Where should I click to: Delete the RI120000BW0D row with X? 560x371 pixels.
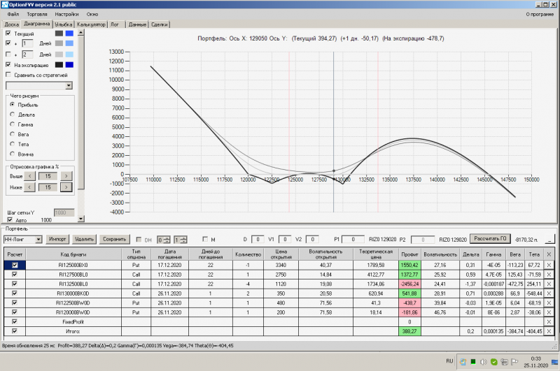(549, 312)
